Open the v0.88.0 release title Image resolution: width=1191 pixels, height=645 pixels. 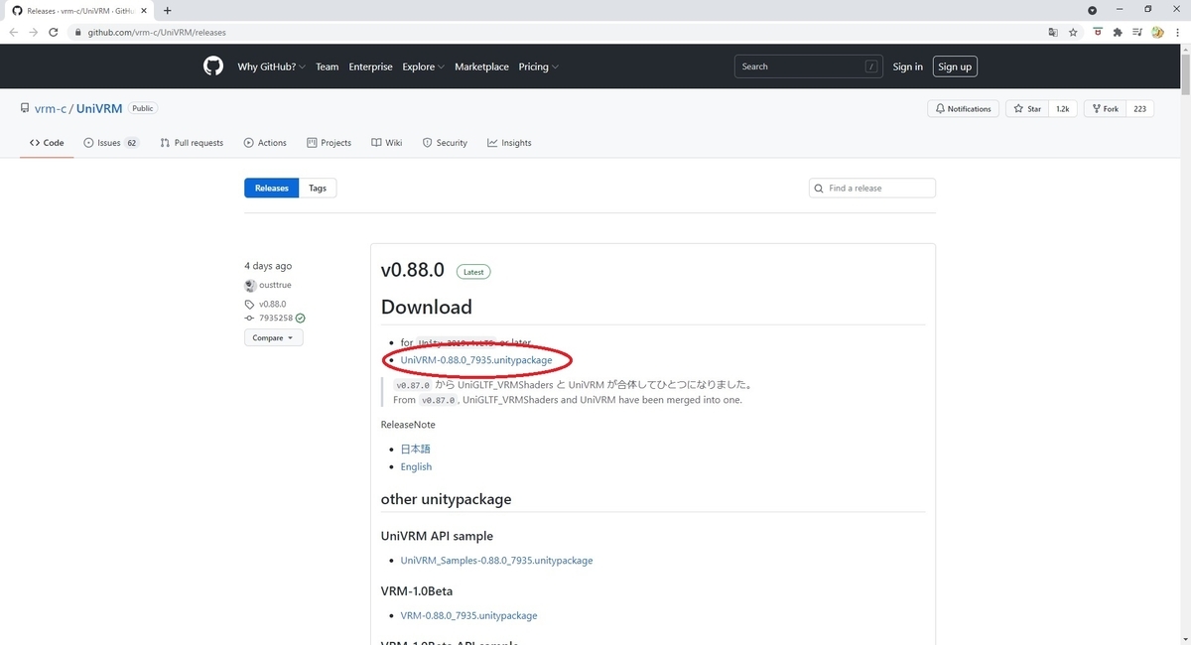pos(414,271)
